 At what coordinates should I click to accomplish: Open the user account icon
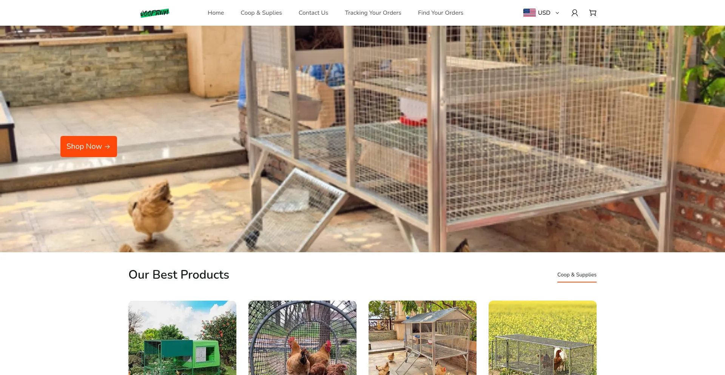click(x=575, y=13)
